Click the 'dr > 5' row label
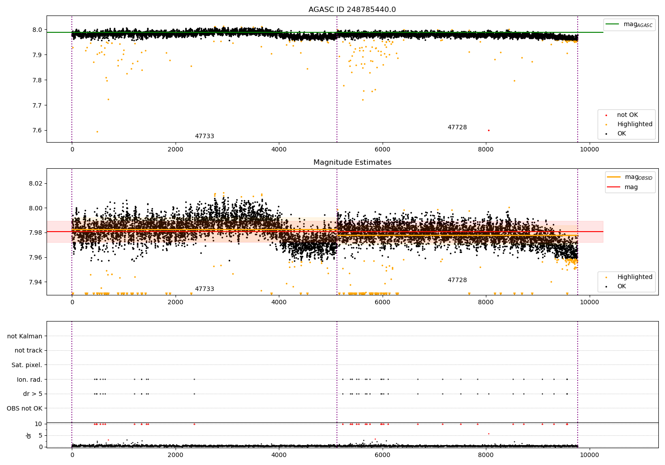The image size is (665, 465). coord(33,394)
